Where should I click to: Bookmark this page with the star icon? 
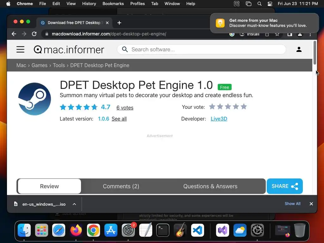click(277, 34)
